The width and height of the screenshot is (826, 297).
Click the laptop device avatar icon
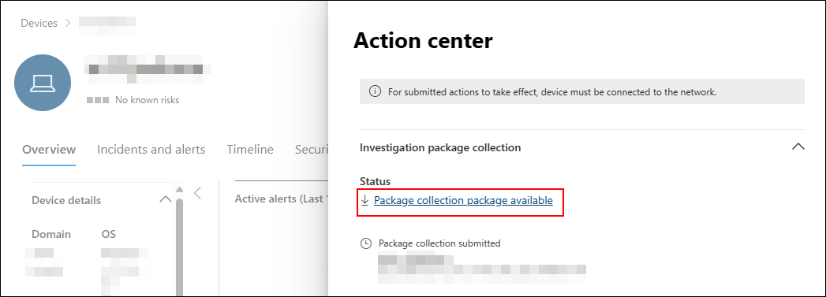[43, 83]
